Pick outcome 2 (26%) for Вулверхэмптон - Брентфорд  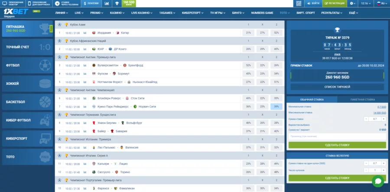point(276,65)
